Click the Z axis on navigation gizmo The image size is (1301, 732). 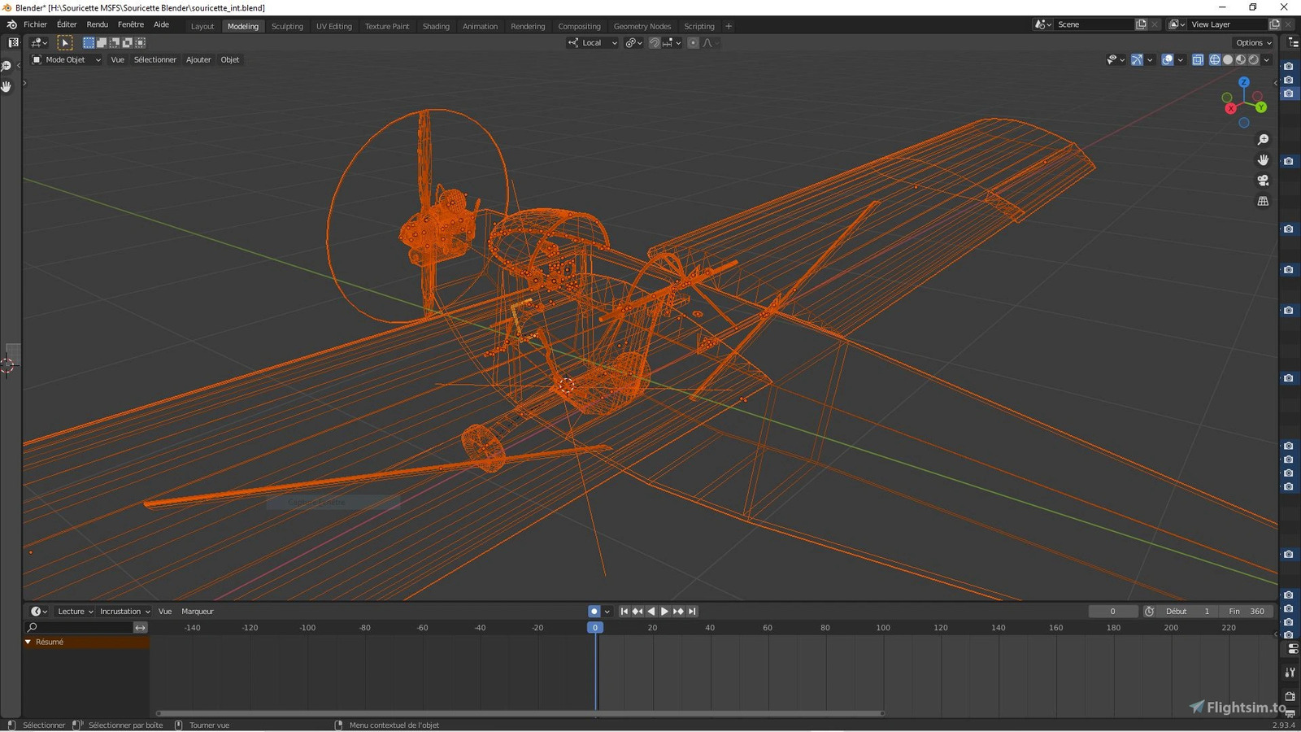click(x=1243, y=82)
